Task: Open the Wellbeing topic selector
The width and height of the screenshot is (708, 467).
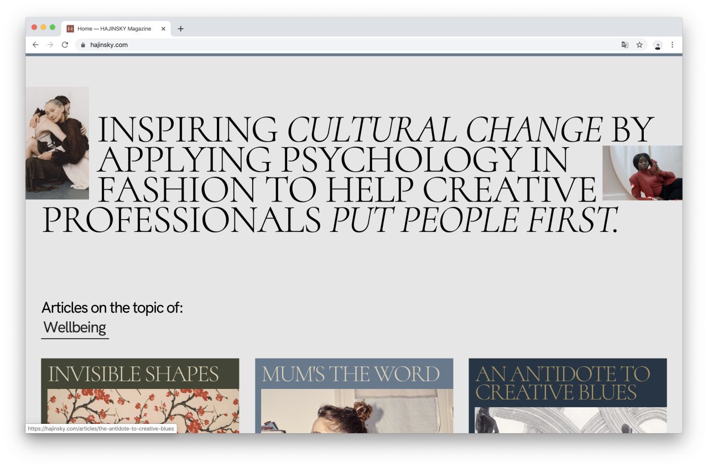Action: point(75,328)
